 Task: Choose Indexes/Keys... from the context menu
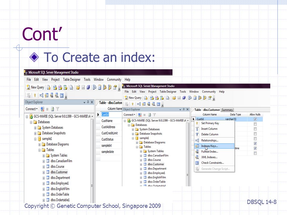pyautogui.click(x=214, y=146)
